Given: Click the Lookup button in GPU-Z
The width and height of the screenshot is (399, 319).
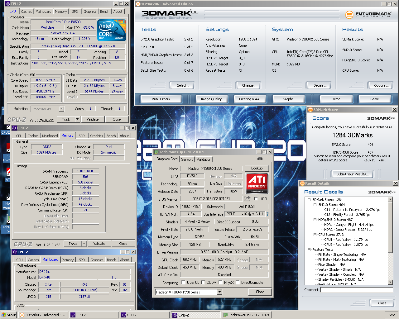Looking at the screenshot, I should pos(257,168).
